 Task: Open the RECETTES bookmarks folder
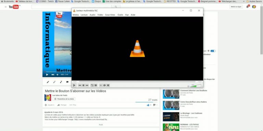(x=170, y=1)
